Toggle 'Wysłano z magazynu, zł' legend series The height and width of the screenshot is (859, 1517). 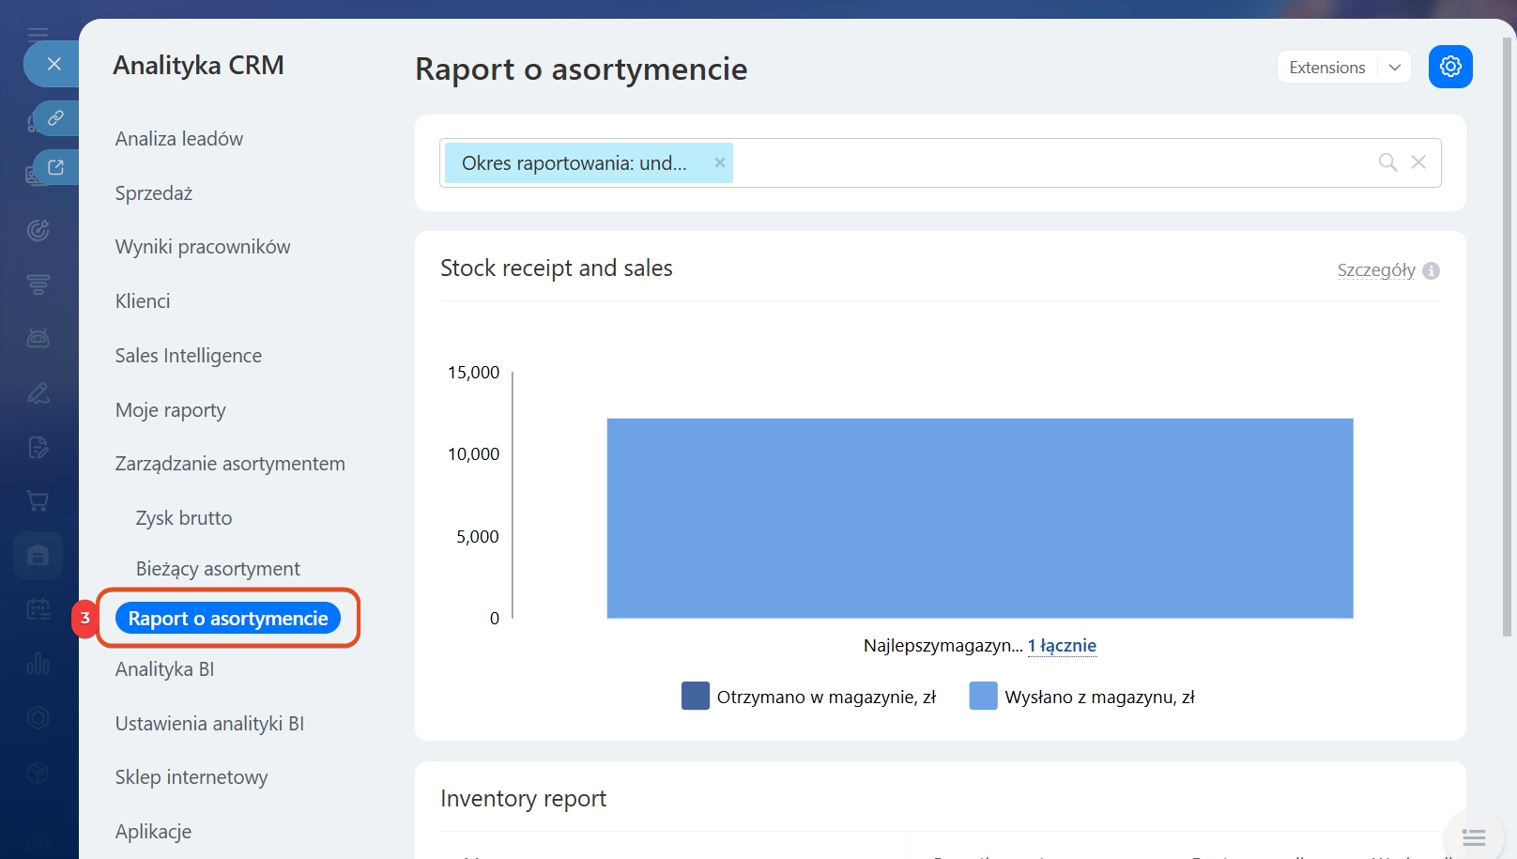pos(1081,697)
